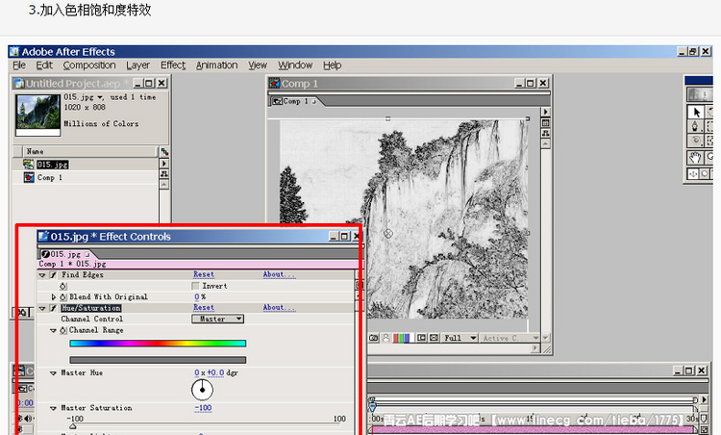This screenshot has width=721, height=435.
Task: Open the Full resolution dropdown
Action: [460, 338]
